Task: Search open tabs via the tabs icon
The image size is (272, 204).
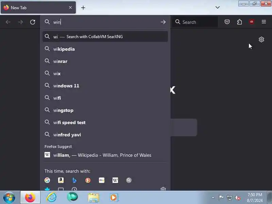Action: click(61, 189)
